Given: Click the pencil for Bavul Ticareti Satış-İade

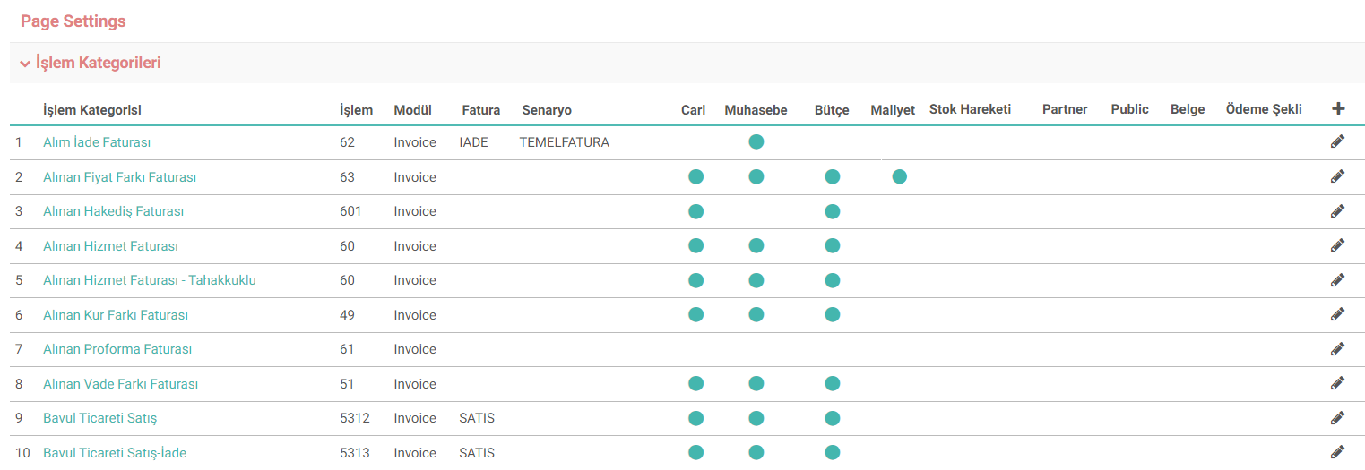Looking at the screenshot, I should (1338, 452).
